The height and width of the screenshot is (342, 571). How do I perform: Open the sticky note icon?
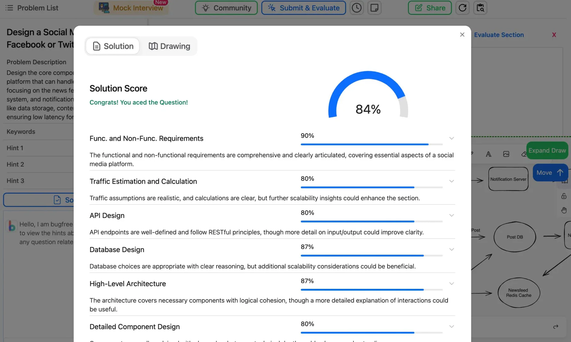(x=374, y=8)
